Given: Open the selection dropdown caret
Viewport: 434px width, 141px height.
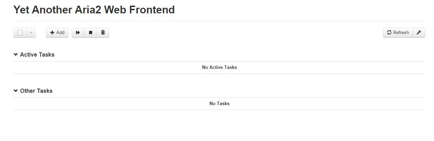Looking at the screenshot, I should tap(31, 33).
